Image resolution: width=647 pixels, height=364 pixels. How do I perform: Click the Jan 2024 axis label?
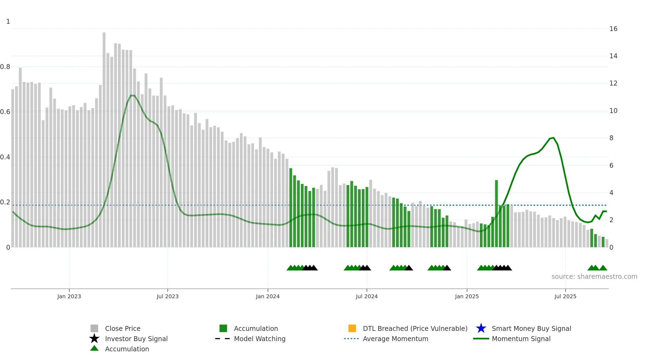pyautogui.click(x=268, y=297)
